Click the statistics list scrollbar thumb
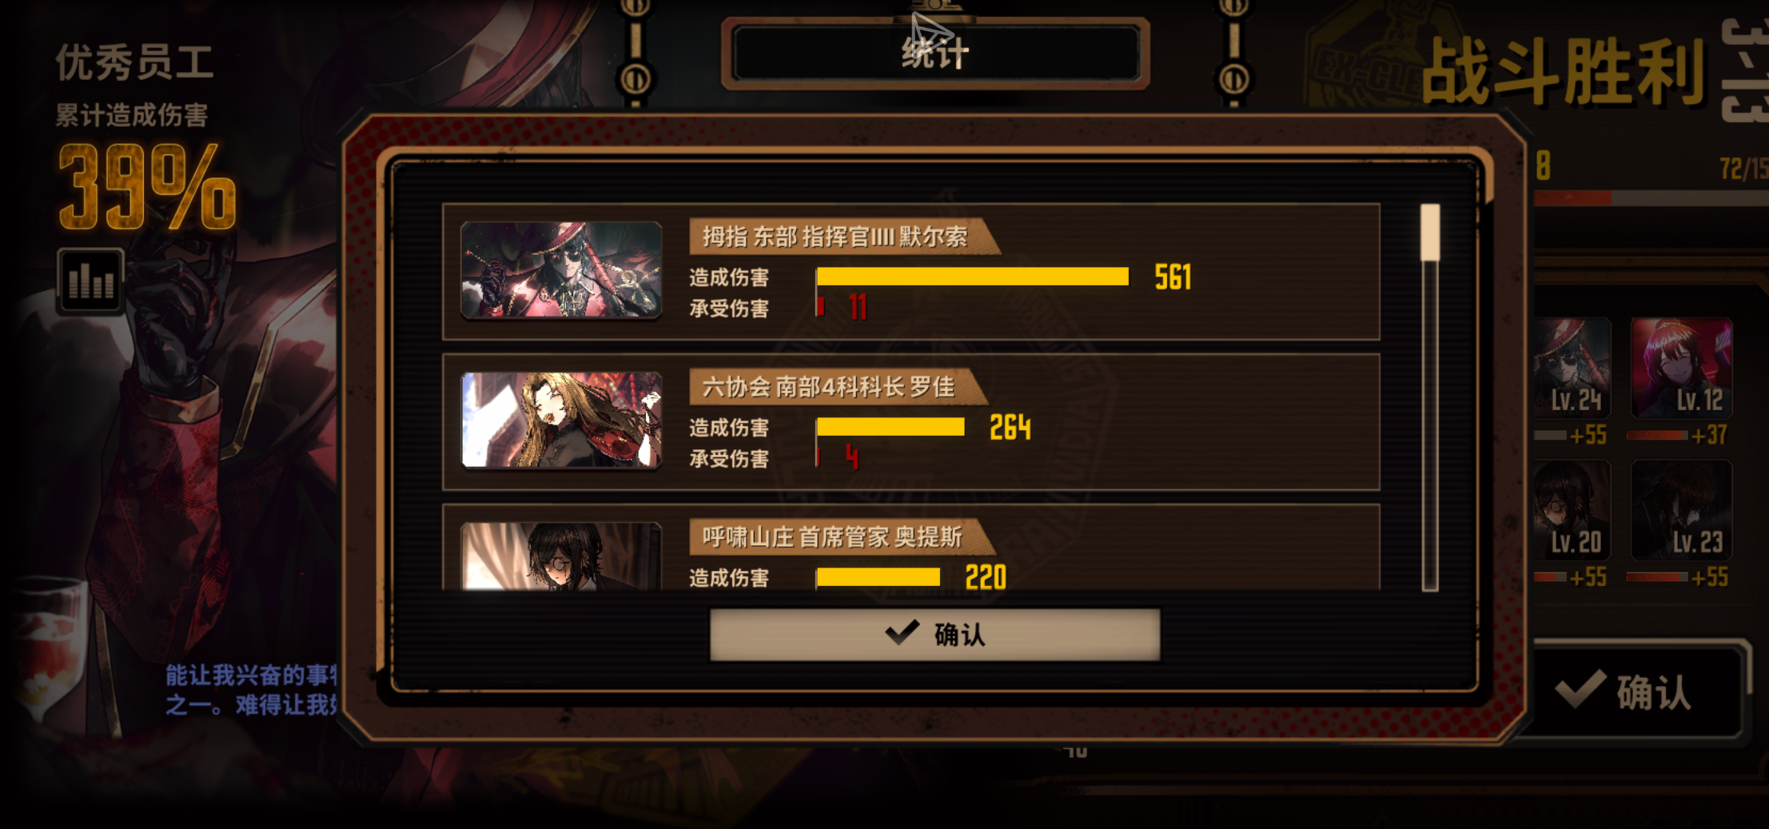This screenshot has width=1769, height=829. [1430, 233]
